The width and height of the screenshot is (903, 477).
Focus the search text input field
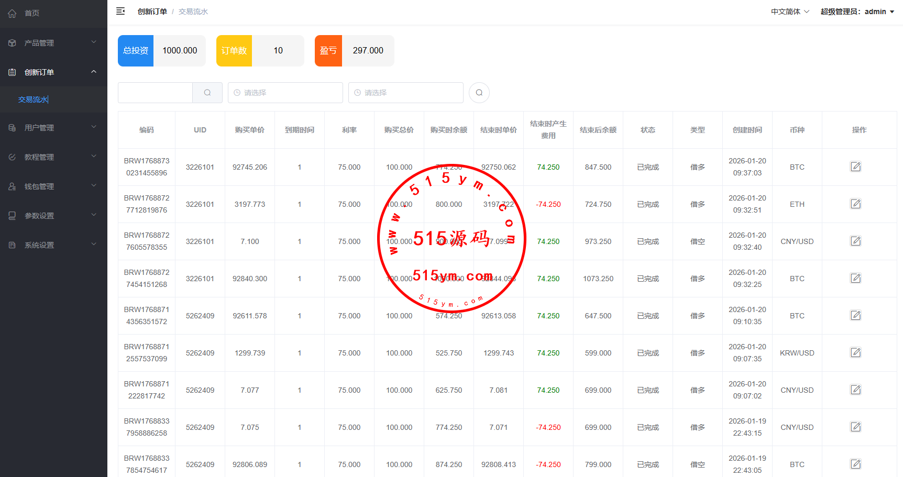155,93
